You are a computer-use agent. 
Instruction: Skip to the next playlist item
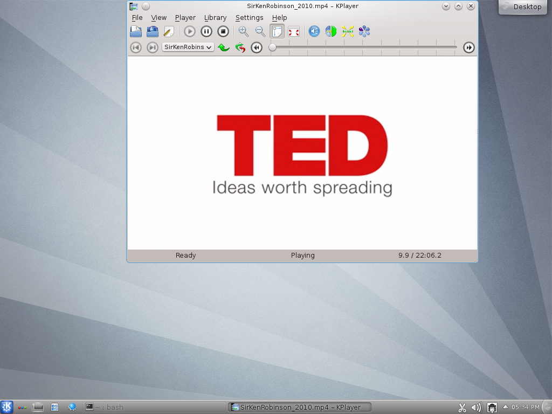click(153, 47)
